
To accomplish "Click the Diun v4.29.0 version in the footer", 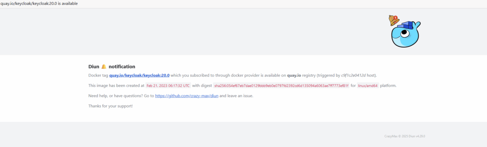I will 416,136.
